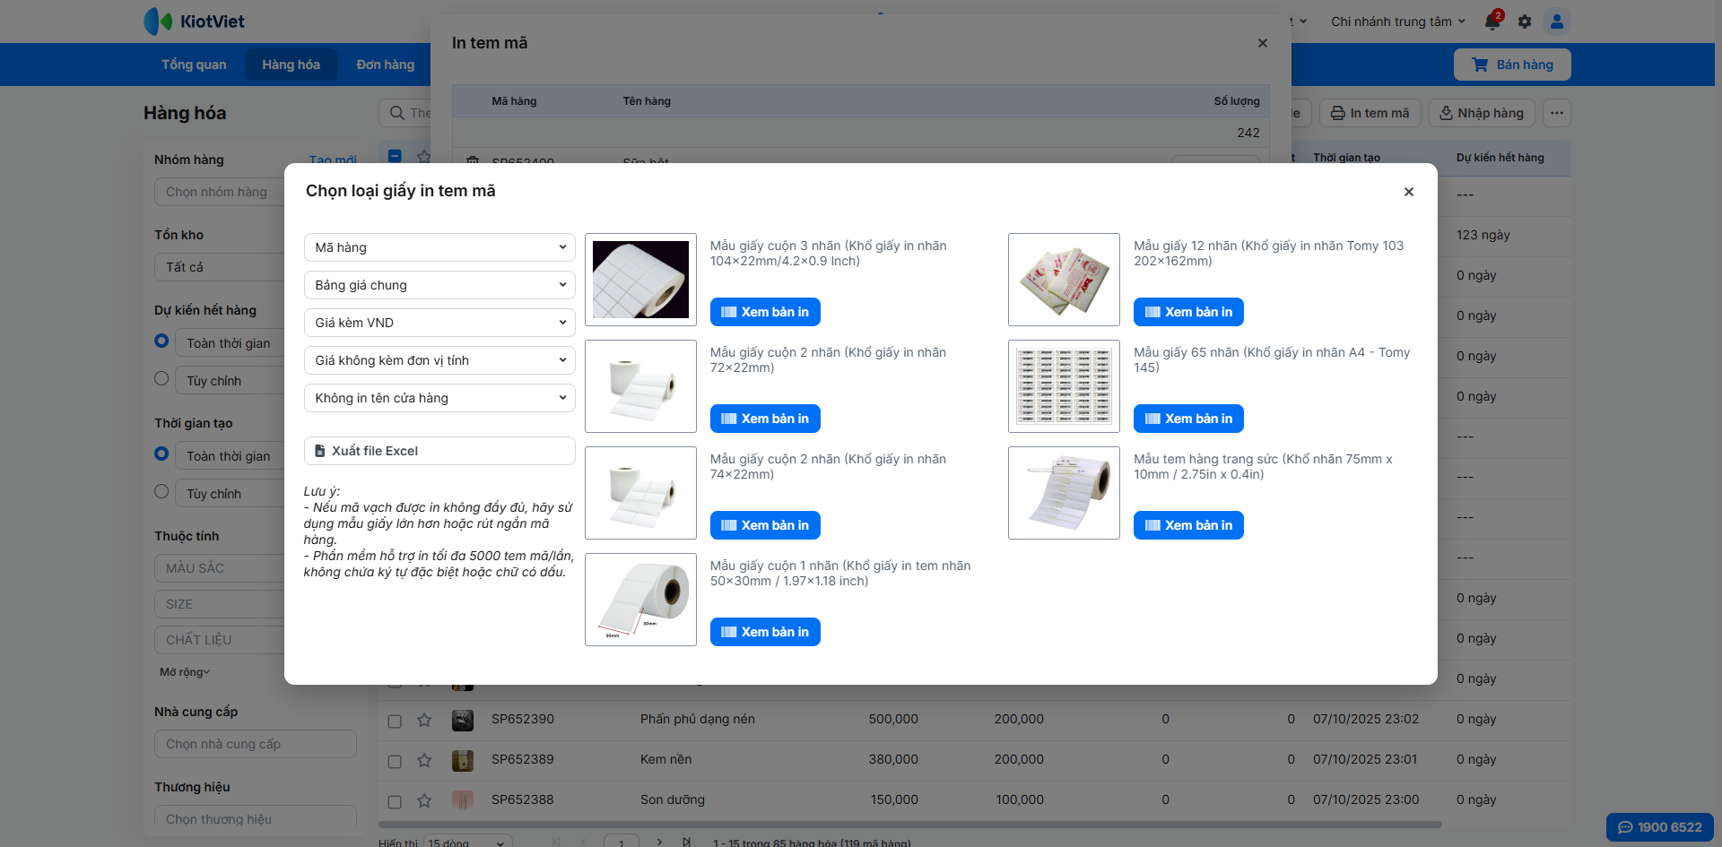Go to the Tổng quan tab
Image resolution: width=1722 pixels, height=847 pixels.
194,65
